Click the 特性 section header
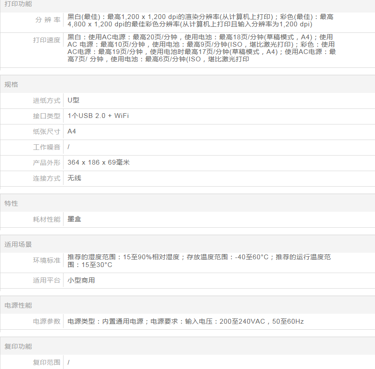 pos(11,203)
